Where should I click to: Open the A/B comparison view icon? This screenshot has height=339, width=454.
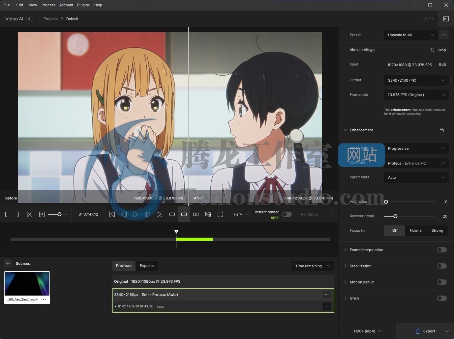[x=208, y=214]
